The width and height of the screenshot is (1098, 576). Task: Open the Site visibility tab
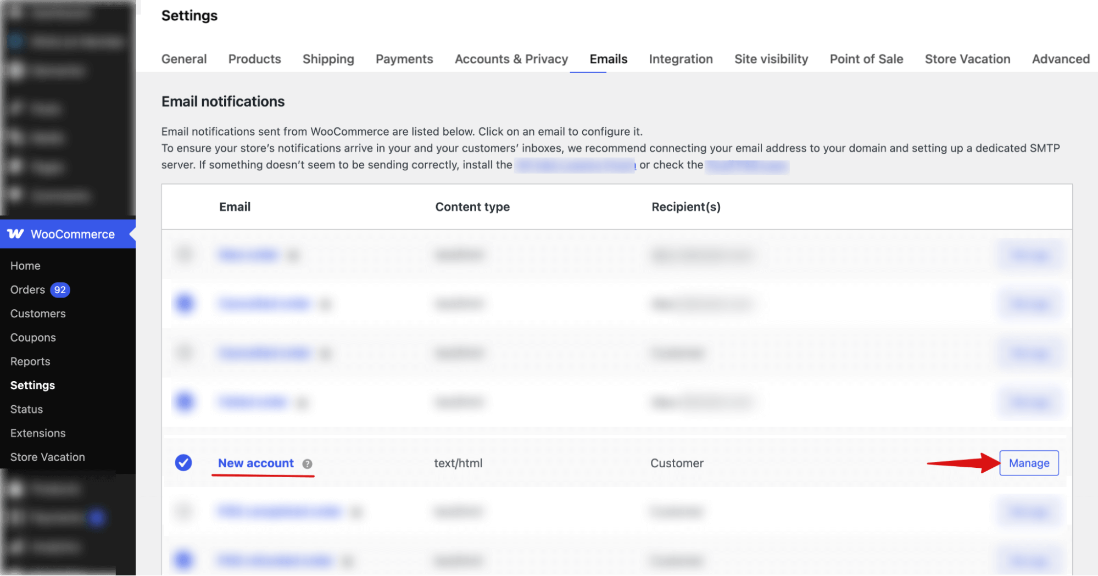pyautogui.click(x=771, y=59)
